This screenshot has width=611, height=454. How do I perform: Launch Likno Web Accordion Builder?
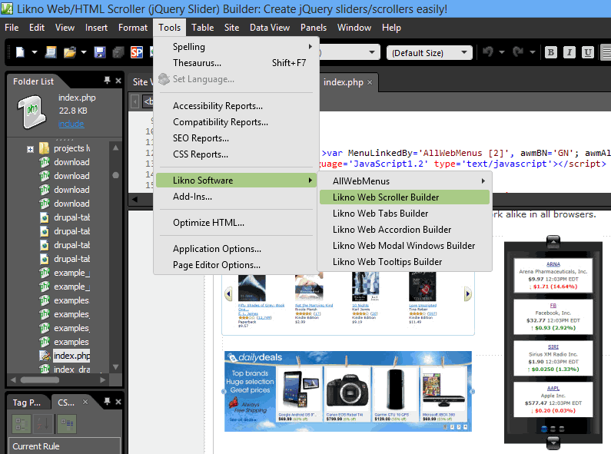[x=404, y=230]
